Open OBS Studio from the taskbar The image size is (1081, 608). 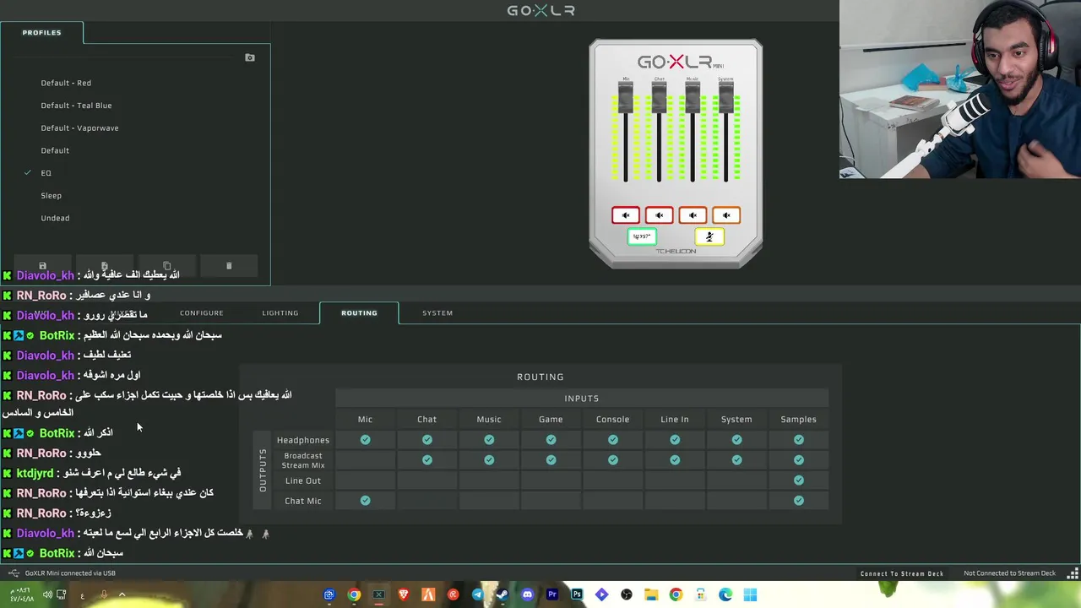627,594
